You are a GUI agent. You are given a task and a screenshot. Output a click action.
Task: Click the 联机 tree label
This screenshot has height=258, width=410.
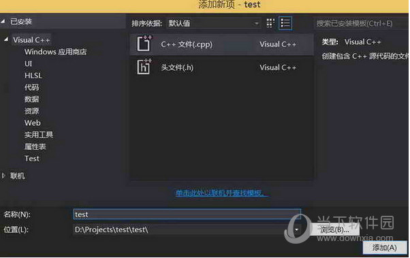click(18, 176)
